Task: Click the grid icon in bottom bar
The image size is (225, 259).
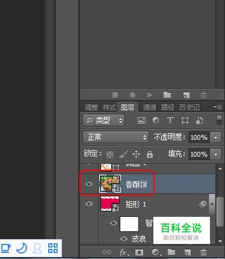Action: [x=53, y=248]
